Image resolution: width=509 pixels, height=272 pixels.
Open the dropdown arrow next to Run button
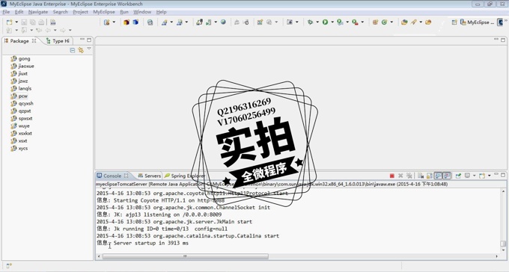[x=332, y=22]
